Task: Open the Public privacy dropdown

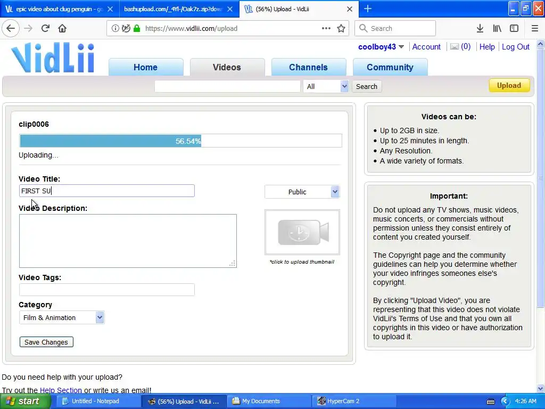Action: click(x=302, y=192)
